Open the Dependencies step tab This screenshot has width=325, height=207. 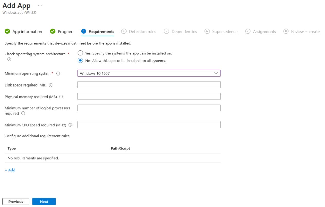click(184, 32)
